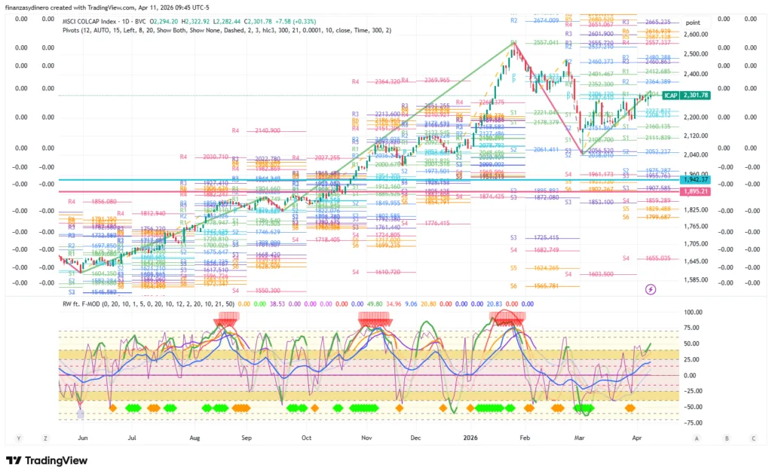Screen dimensions: 772x476
Task: Click the purple lightning bolt icon
Action: pos(651,288)
